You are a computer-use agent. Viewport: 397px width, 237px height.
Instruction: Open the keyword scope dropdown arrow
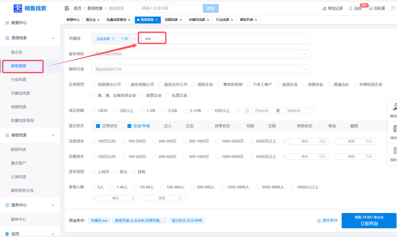134,39
